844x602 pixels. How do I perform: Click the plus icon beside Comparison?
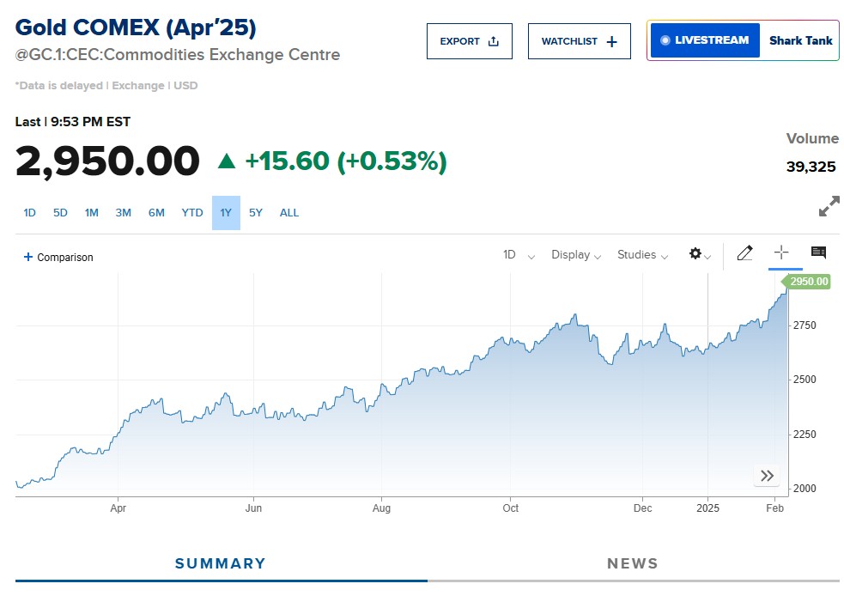tap(28, 257)
